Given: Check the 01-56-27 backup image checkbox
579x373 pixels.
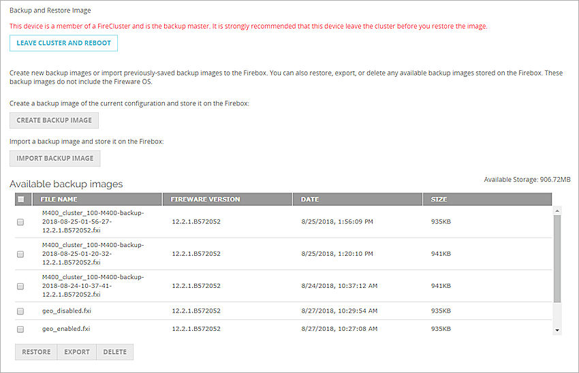Looking at the screenshot, I should pyautogui.click(x=20, y=222).
